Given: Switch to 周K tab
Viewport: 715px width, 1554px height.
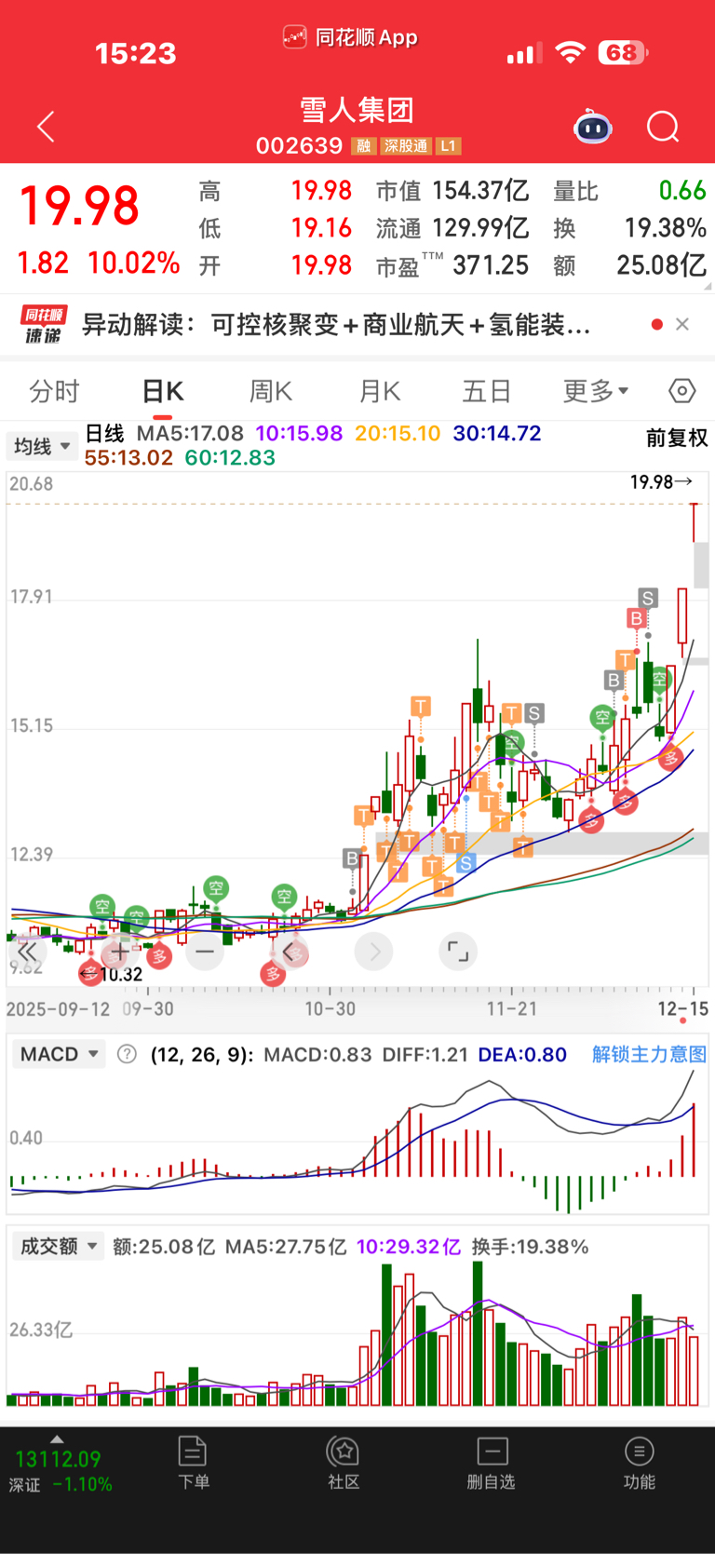Looking at the screenshot, I should [x=271, y=391].
